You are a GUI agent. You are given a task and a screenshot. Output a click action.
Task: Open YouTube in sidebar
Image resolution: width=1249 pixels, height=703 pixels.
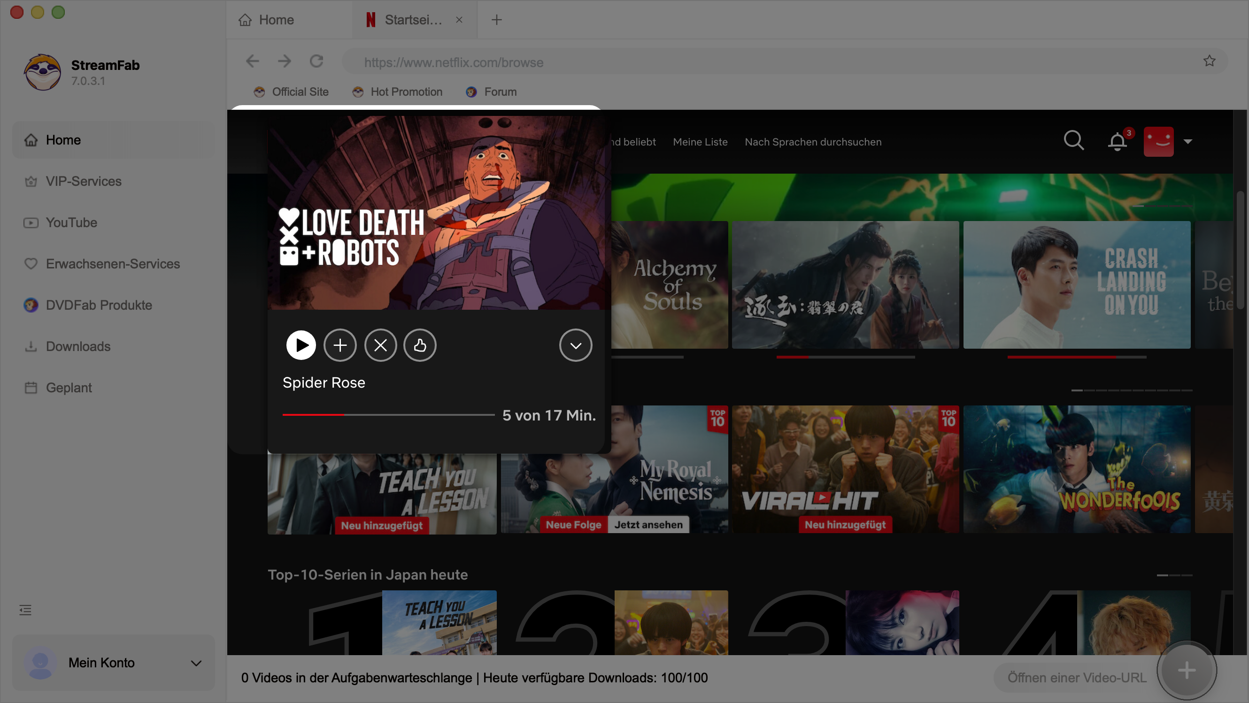pyautogui.click(x=114, y=222)
